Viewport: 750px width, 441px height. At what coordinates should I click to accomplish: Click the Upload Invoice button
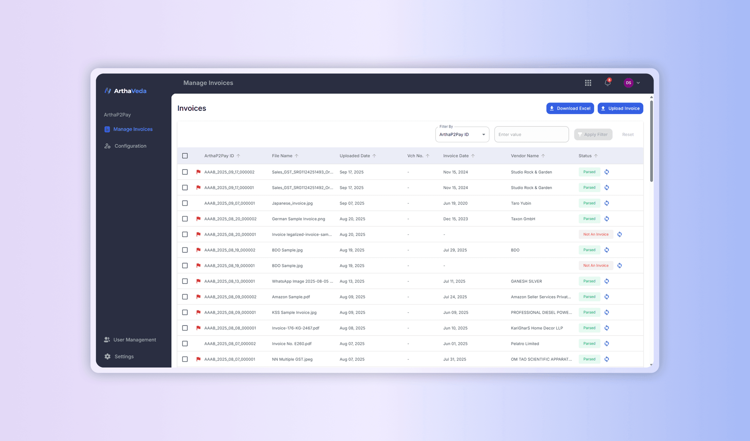pyautogui.click(x=620, y=108)
